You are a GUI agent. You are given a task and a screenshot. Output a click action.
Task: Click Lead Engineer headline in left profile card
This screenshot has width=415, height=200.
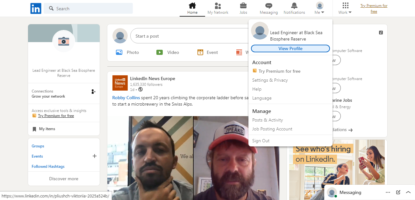coord(64,73)
